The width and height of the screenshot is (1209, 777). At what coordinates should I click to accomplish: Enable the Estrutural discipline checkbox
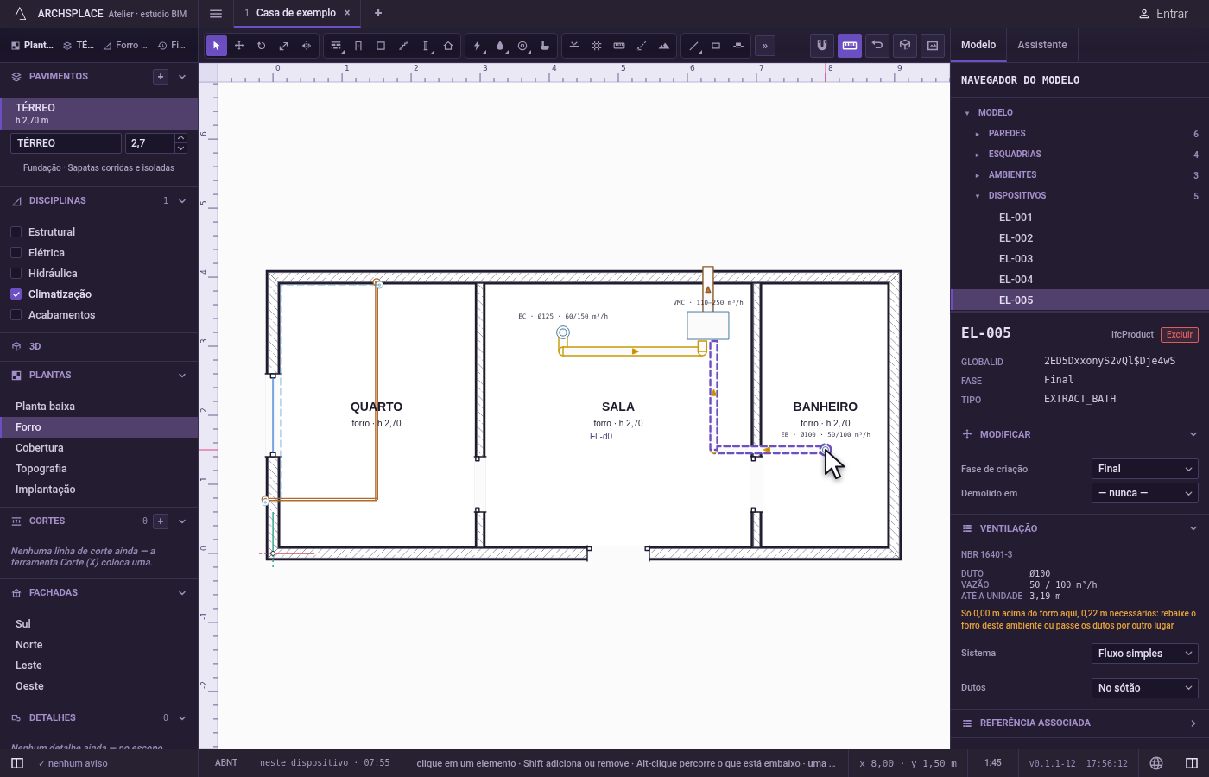click(16, 232)
